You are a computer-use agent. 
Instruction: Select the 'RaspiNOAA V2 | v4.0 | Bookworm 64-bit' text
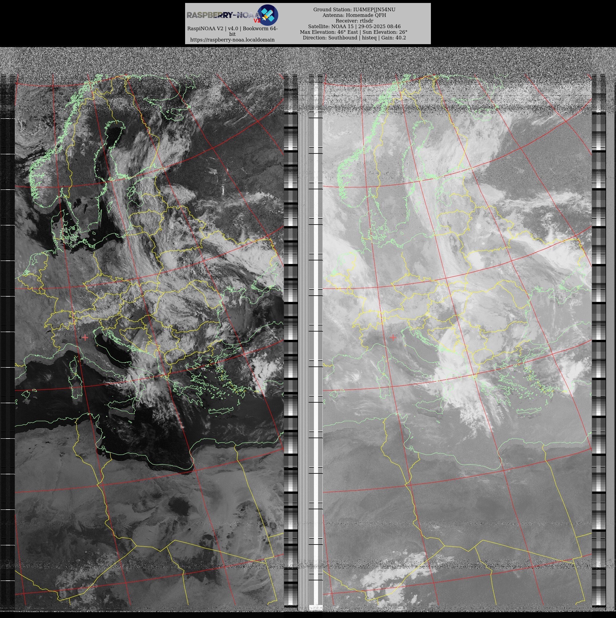click(x=232, y=31)
